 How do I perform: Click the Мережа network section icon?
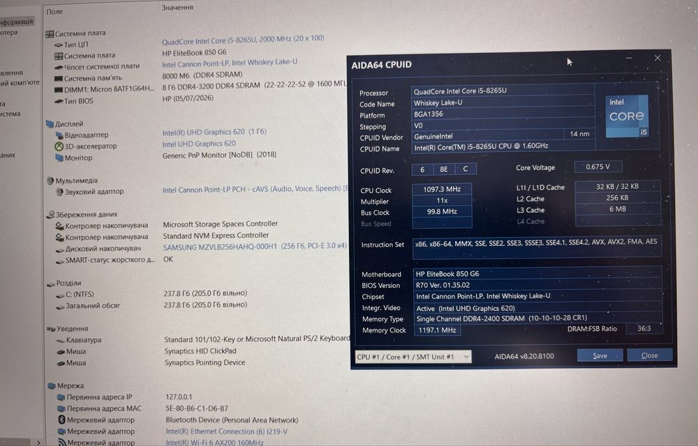coord(52,386)
